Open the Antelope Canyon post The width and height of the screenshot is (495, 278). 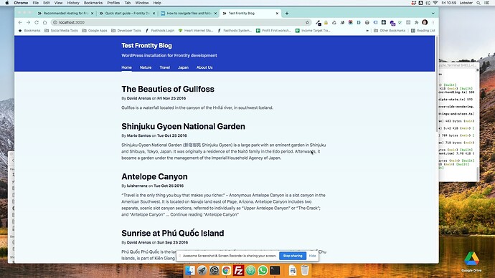click(x=154, y=176)
